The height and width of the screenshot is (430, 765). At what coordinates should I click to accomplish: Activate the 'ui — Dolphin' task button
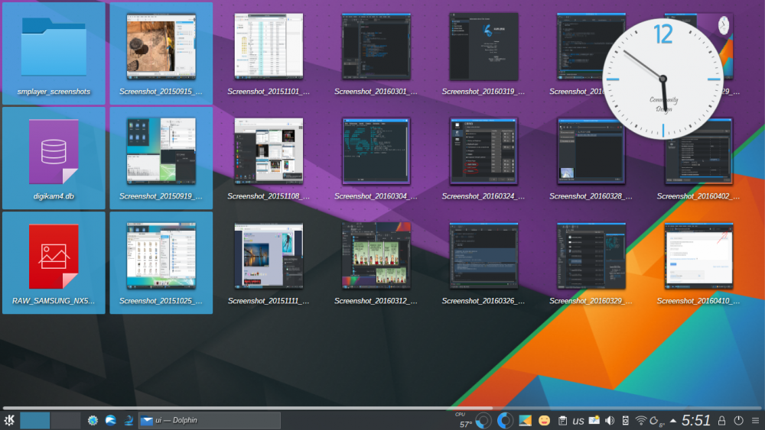(210, 420)
